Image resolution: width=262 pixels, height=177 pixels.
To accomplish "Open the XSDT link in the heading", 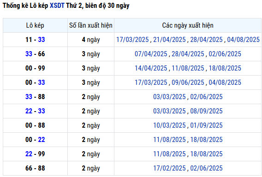I will pyautogui.click(x=57, y=6).
